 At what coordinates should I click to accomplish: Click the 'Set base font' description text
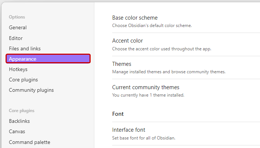[x=143, y=138]
